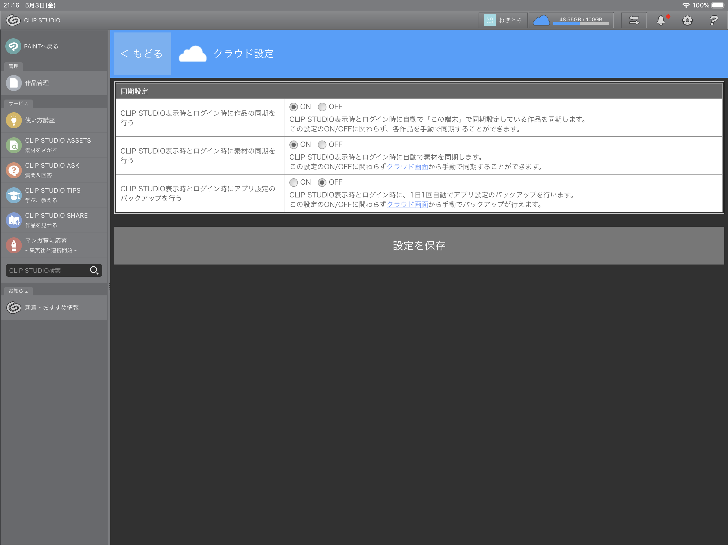Screen dimensions: 728x545
Task: Open the notification bell icon
Action: [x=661, y=20]
